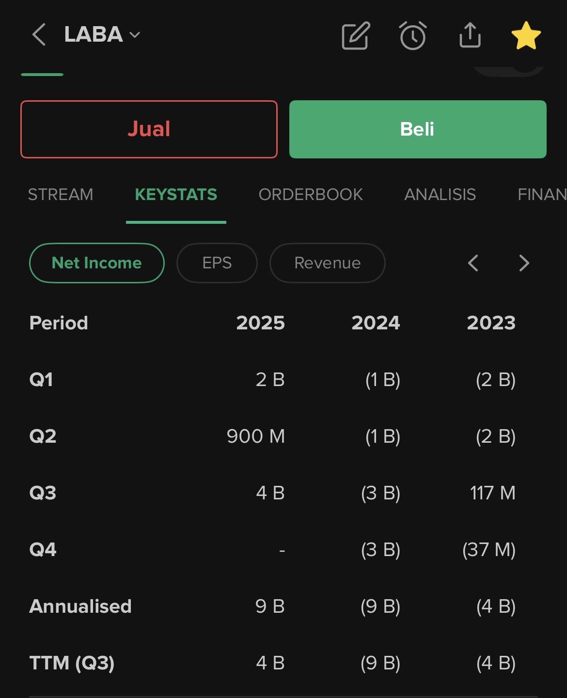567x698 pixels.
Task: Switch to the STREAM tab
Action: coord(61,195)
